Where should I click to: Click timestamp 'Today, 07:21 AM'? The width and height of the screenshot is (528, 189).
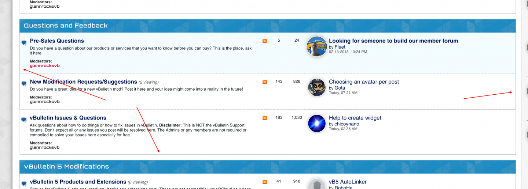tap(343, 93)
